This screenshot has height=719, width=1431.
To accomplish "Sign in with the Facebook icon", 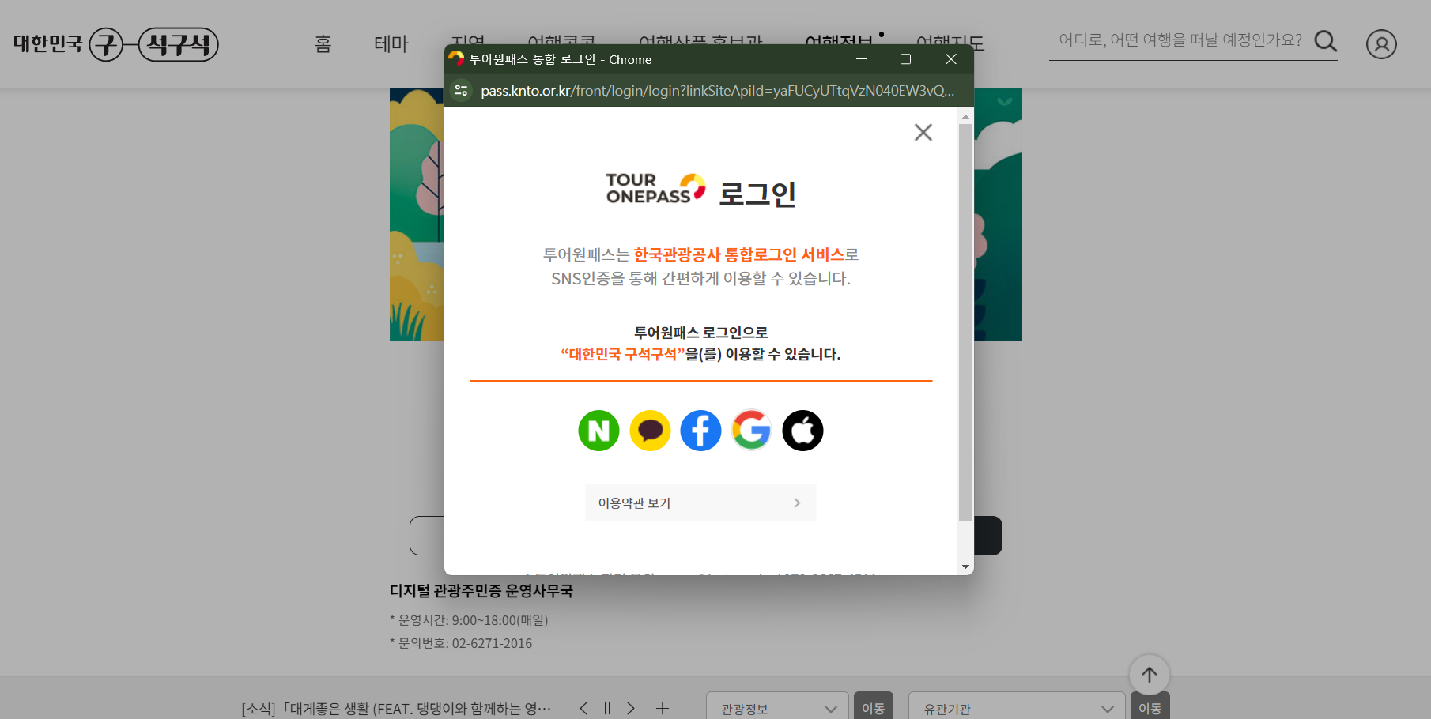I will 700,431.
